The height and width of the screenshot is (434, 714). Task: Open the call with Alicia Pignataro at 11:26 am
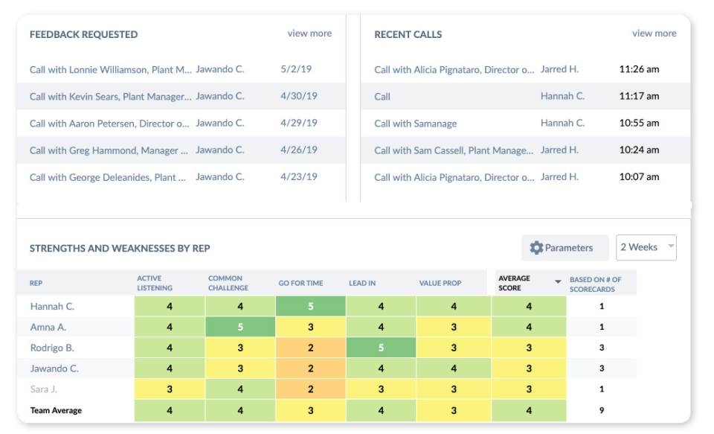(454, 68)
